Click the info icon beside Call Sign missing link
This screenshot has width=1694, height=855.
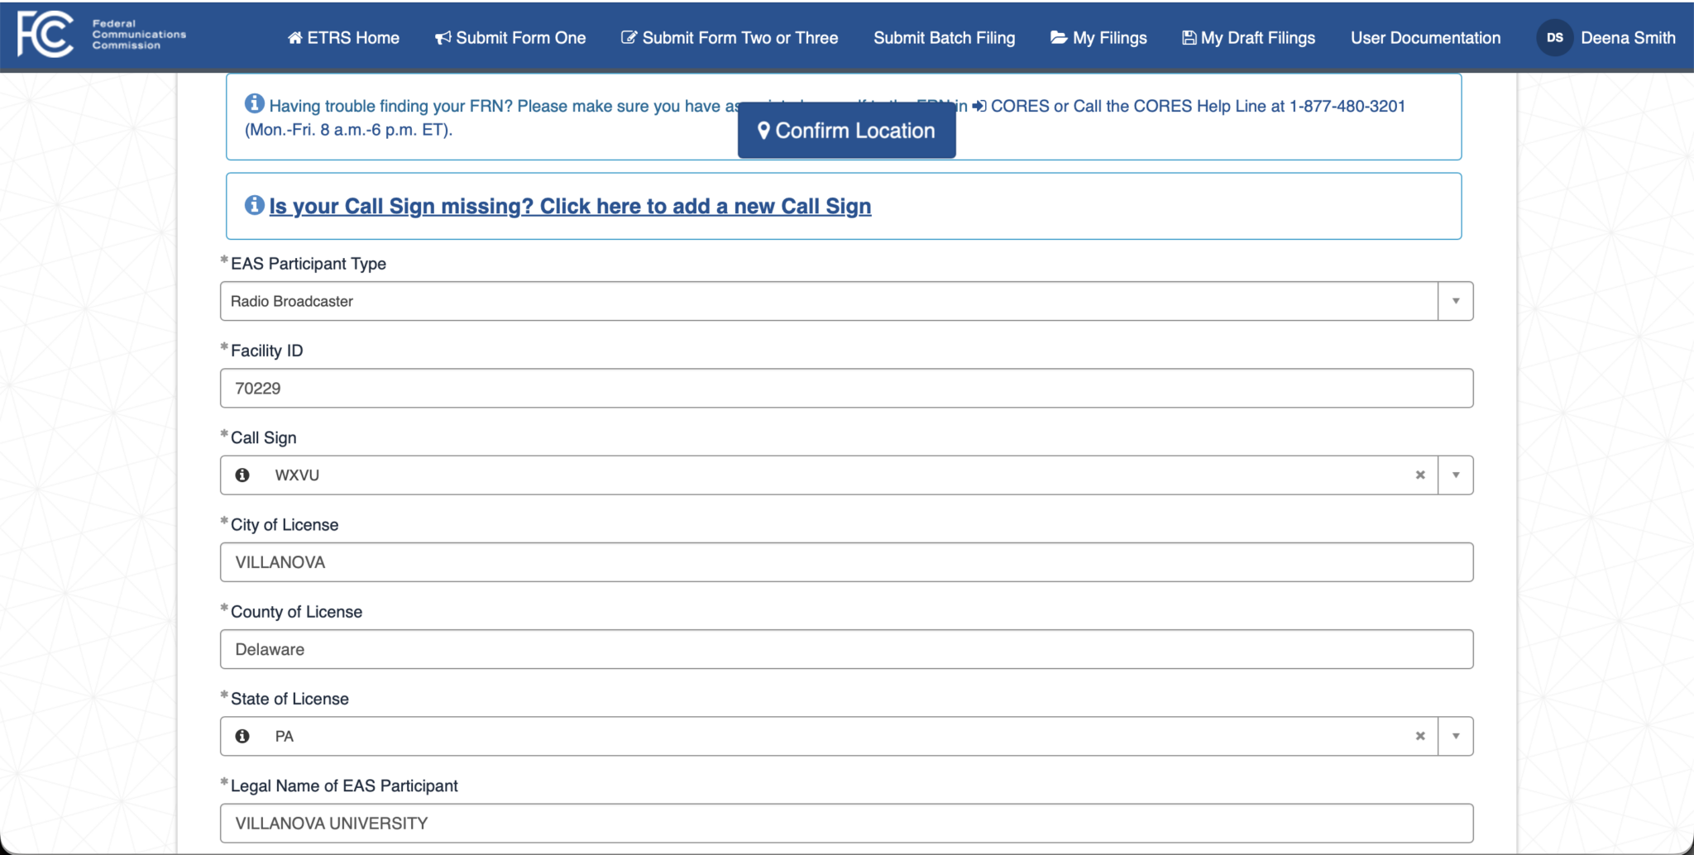(255, 205)
